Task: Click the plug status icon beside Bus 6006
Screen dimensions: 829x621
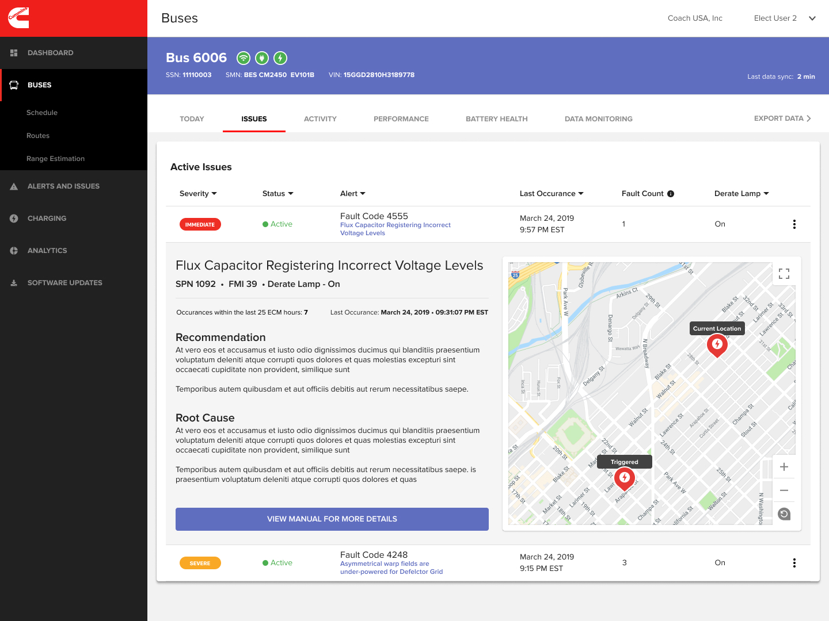Action: [x=262, y=58]
